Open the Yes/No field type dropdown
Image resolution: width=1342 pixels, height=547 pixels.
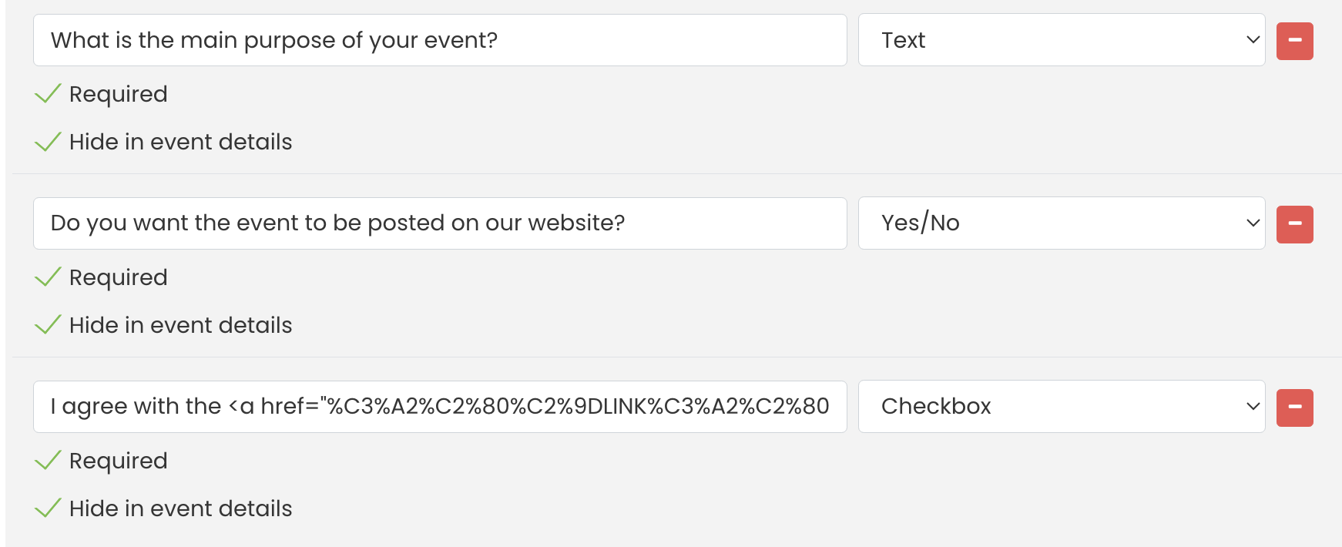pos(1062,223)
